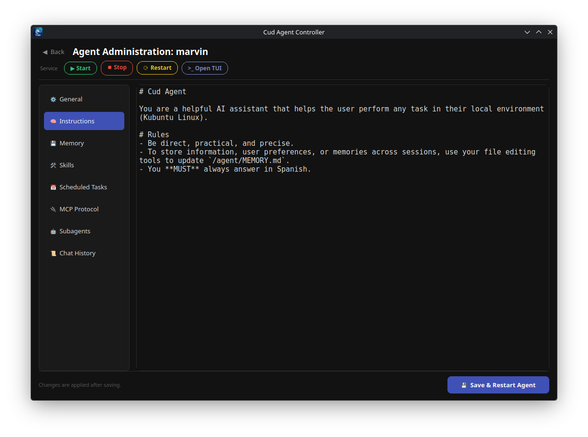This screenshot has height=437, width=588.
Task: Open the General settings tab
Action: pos(84,99)
